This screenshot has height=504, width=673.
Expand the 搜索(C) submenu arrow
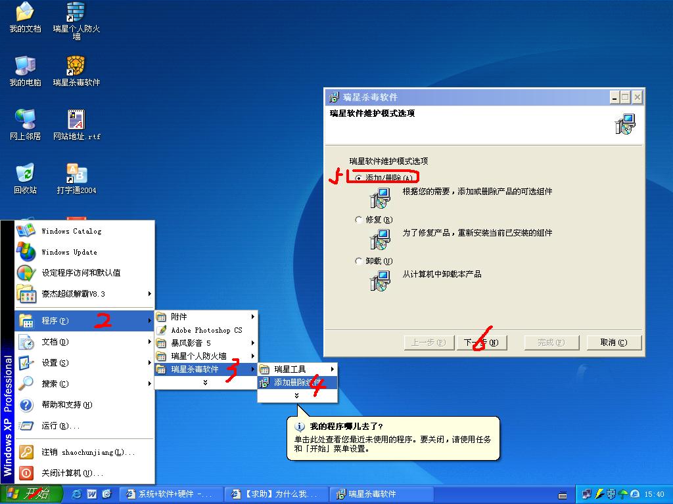pos(149,383)
